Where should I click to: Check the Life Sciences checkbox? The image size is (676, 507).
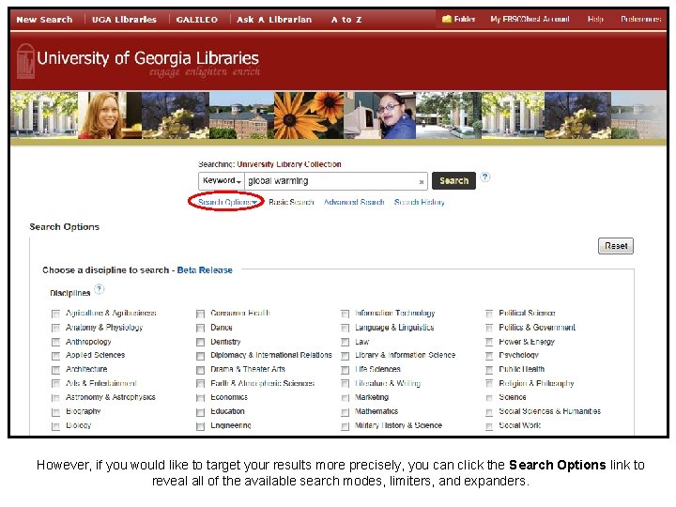coord(345,370)
